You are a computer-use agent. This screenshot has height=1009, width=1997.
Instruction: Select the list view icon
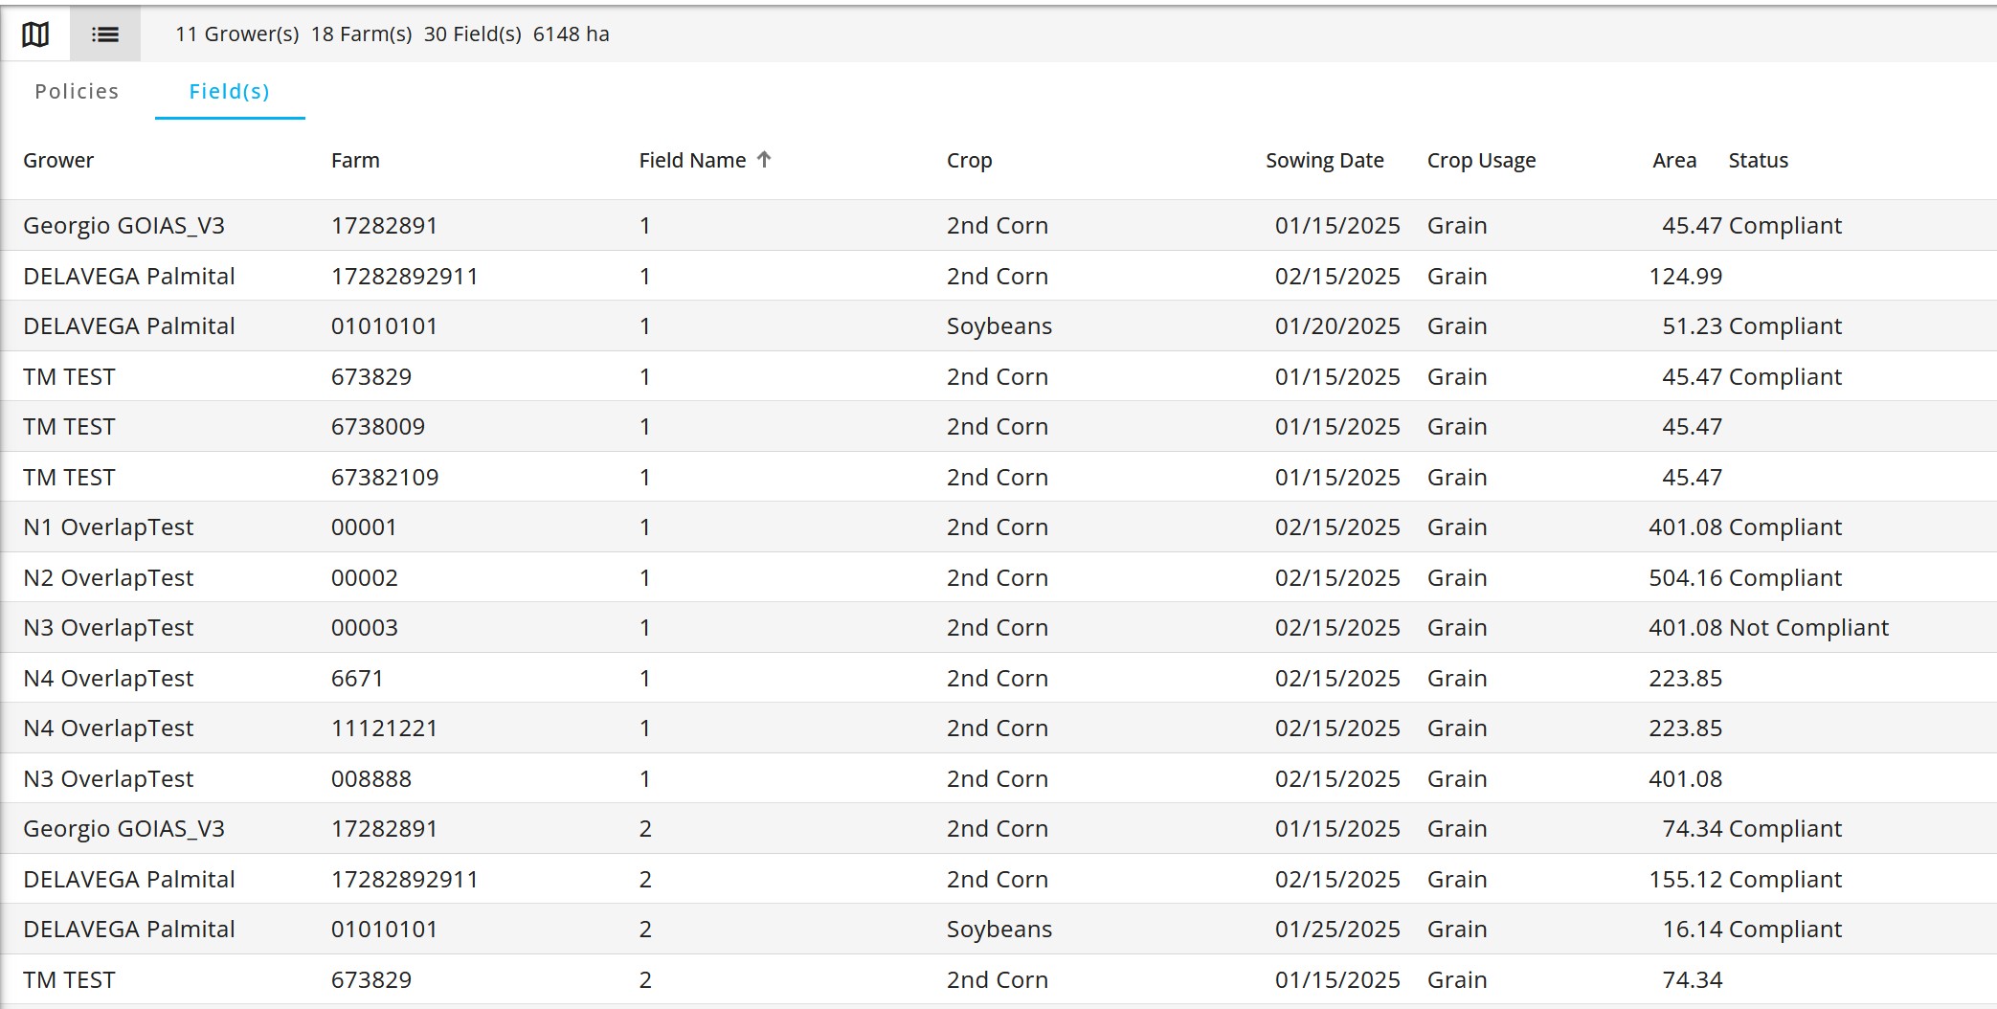coord(105,34)
